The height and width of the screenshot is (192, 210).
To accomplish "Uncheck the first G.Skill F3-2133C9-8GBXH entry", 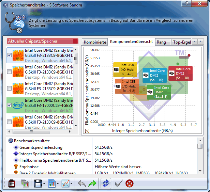I will tap(10, 55).
